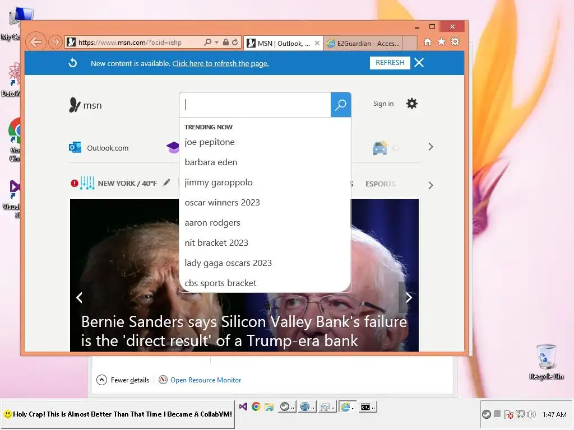Switch to Command Prompt taskbar button

(367, 406)
